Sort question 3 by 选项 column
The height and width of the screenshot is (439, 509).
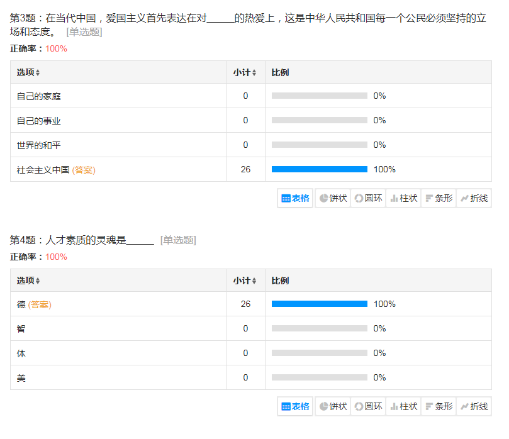[28, 72]
